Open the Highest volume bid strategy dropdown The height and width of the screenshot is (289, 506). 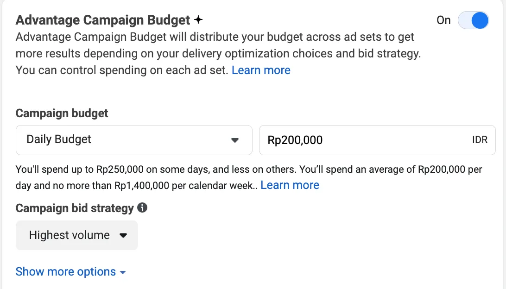[x=77, y=235]
